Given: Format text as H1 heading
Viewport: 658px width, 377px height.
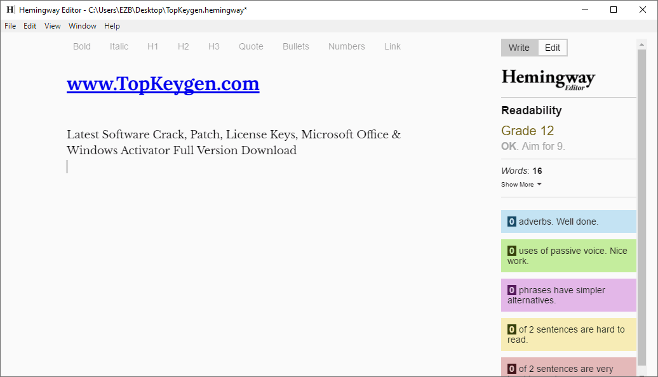Looking at the screenshot, I should (x=152, y=46).
